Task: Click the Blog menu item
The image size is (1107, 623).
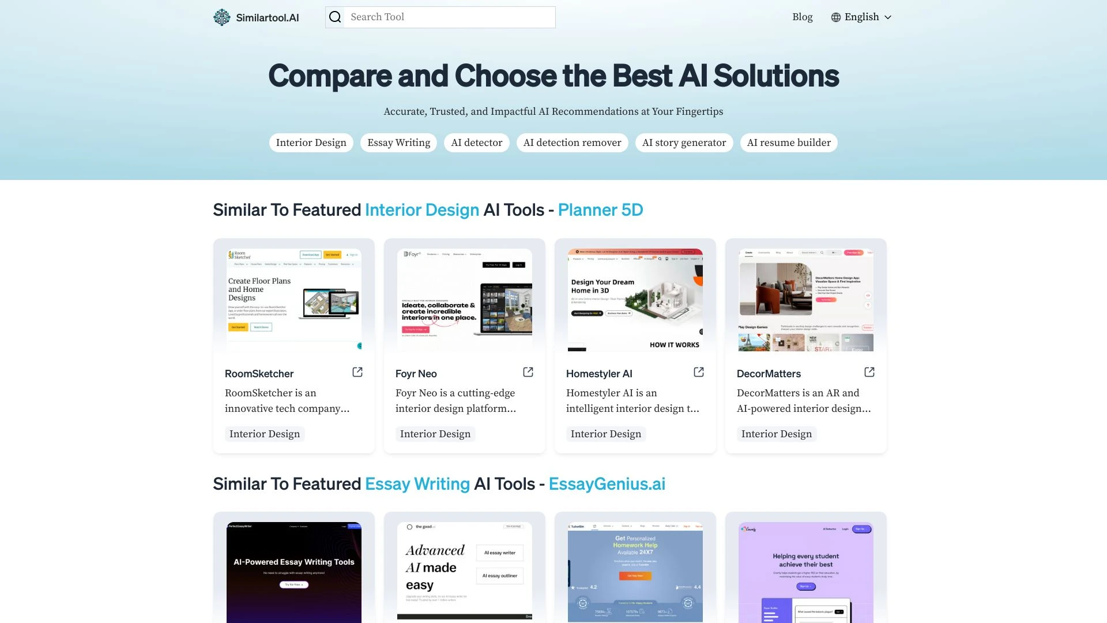Action: [x=801, y=17]
